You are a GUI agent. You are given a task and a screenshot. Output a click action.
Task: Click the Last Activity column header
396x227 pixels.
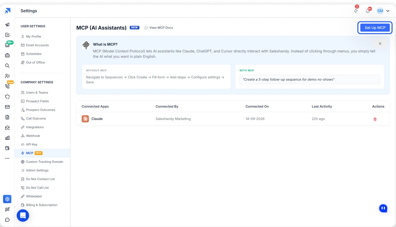pyautogui.click(x=322, y=106)
